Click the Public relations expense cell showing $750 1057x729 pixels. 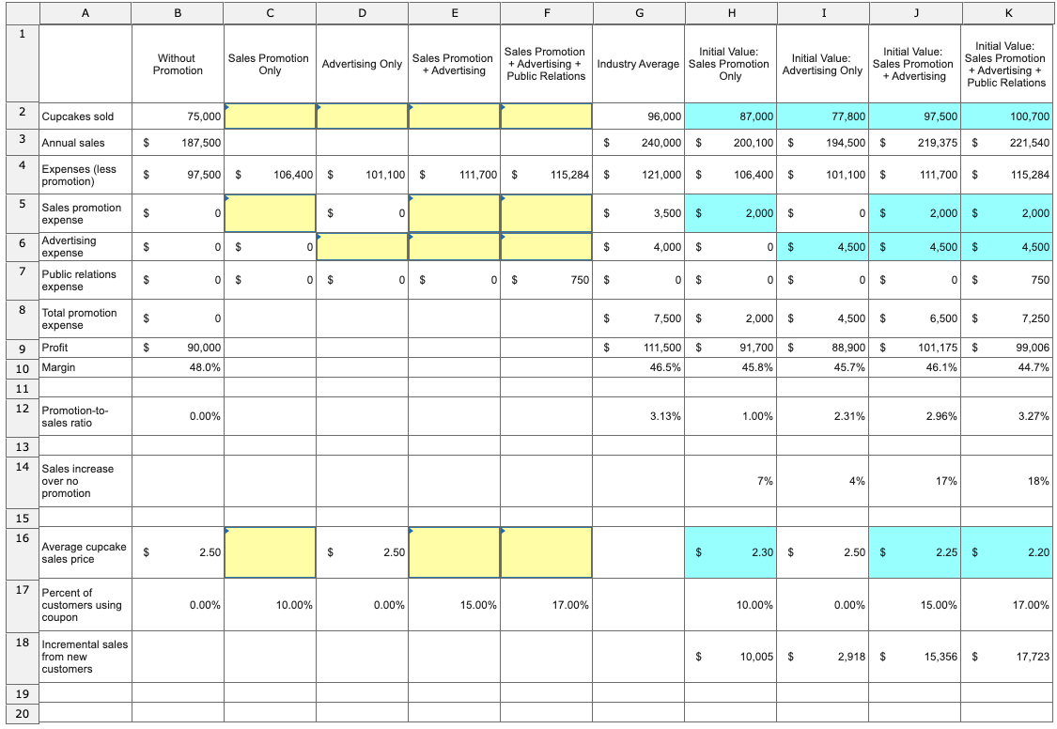(547, 280)
